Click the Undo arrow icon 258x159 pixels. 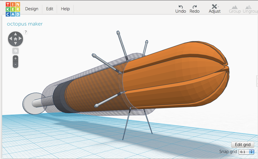click(x=180, y=7)
